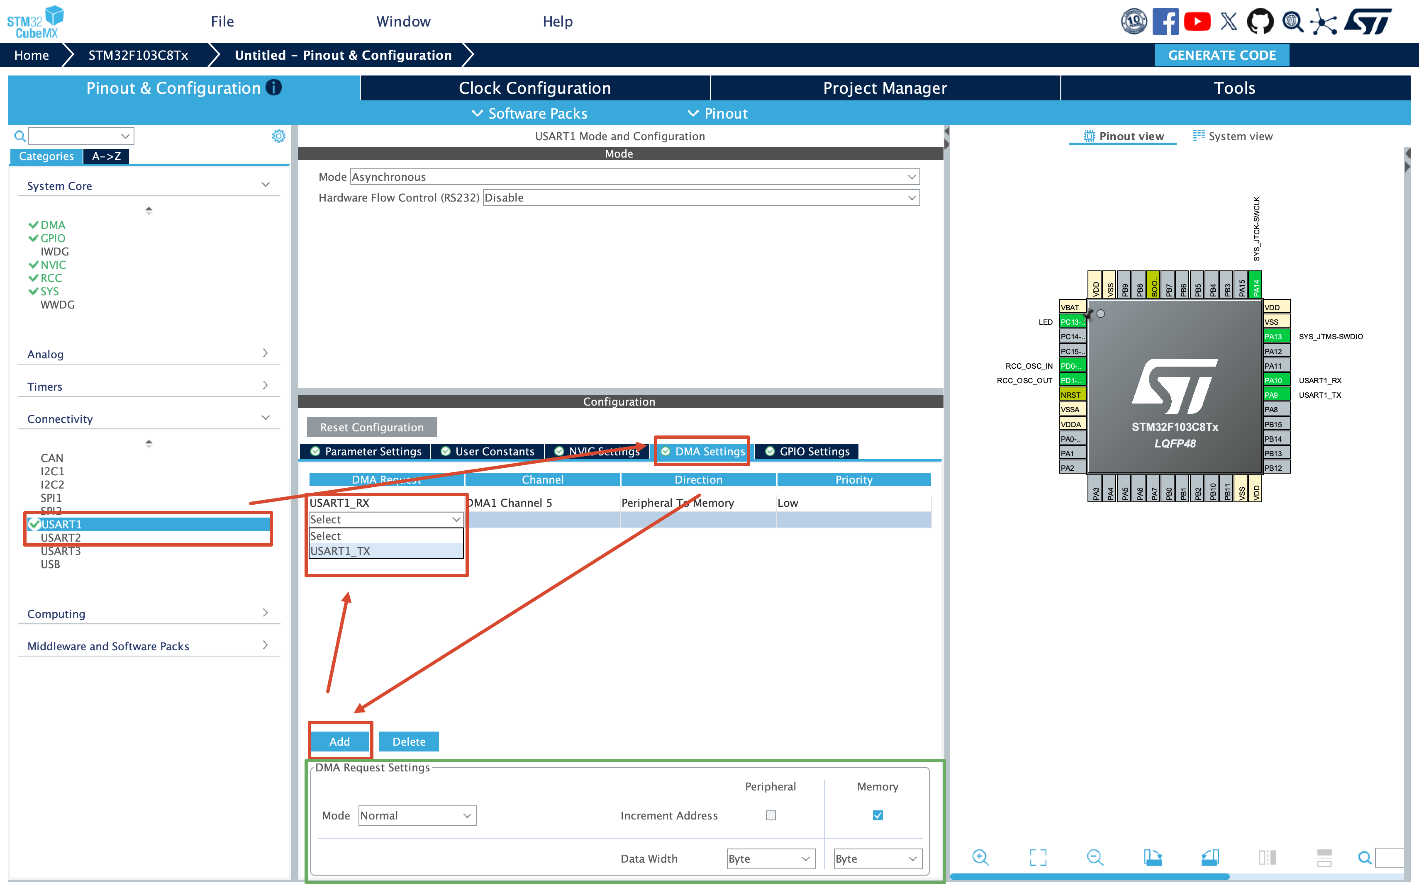This screenshot has height=890, width=1419.
Task: Collapse the Connectivity category
Action: [149, 418]
